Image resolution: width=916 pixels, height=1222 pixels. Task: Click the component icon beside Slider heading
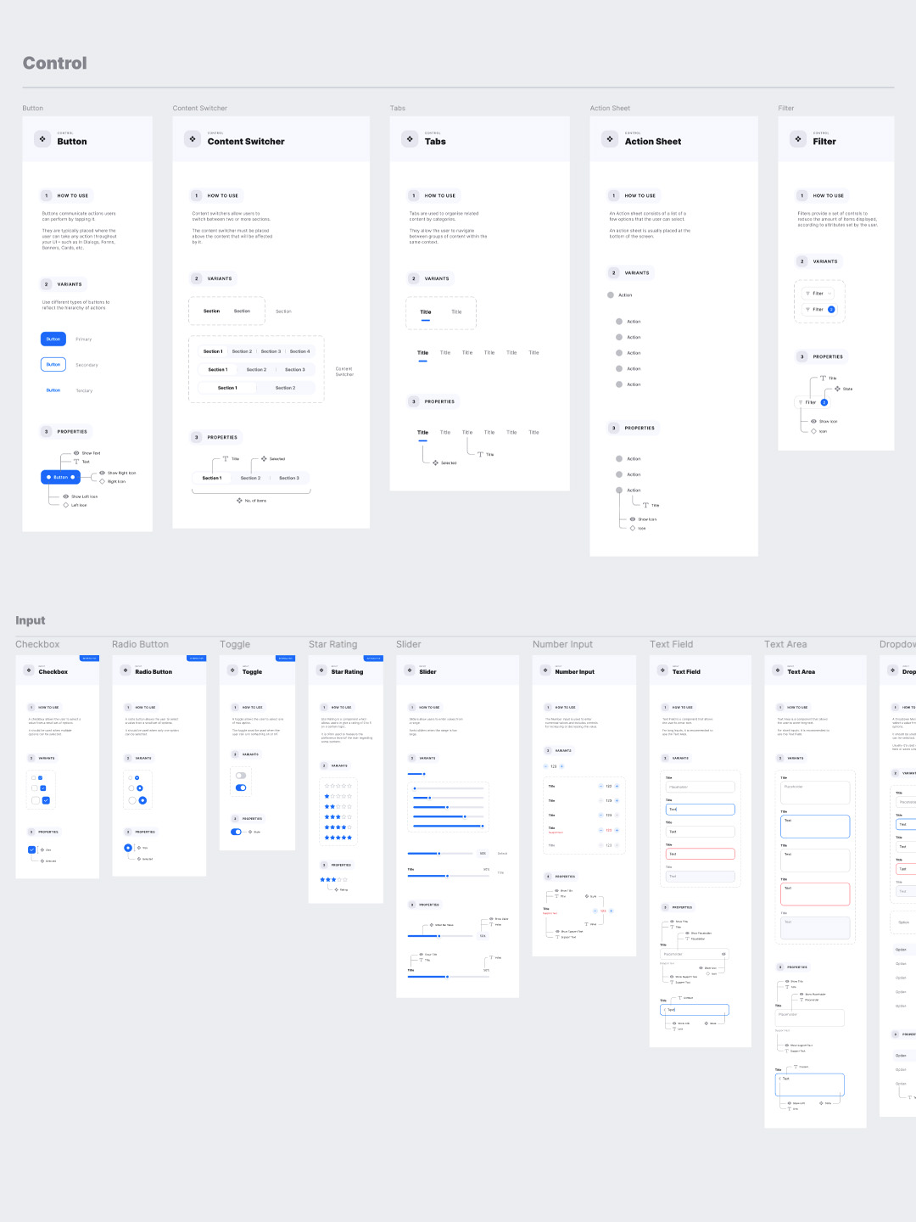[408, 670]
